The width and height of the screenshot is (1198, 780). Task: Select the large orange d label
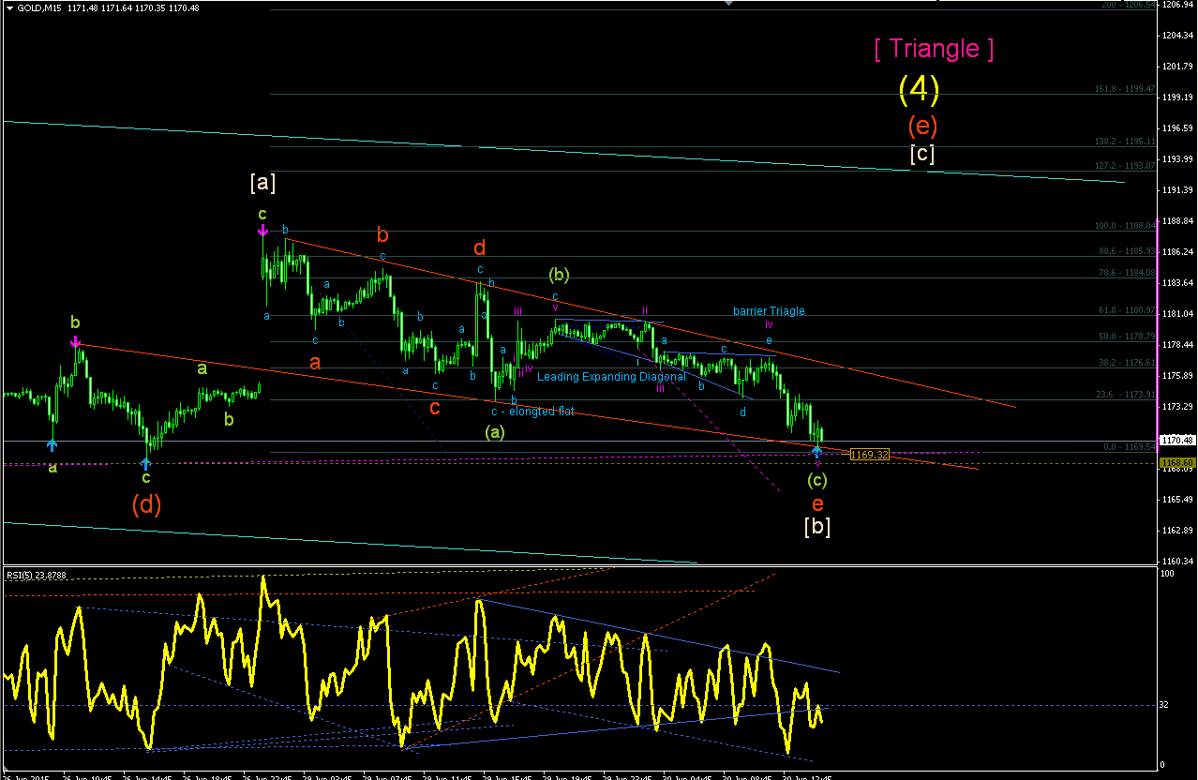[479, 247]
